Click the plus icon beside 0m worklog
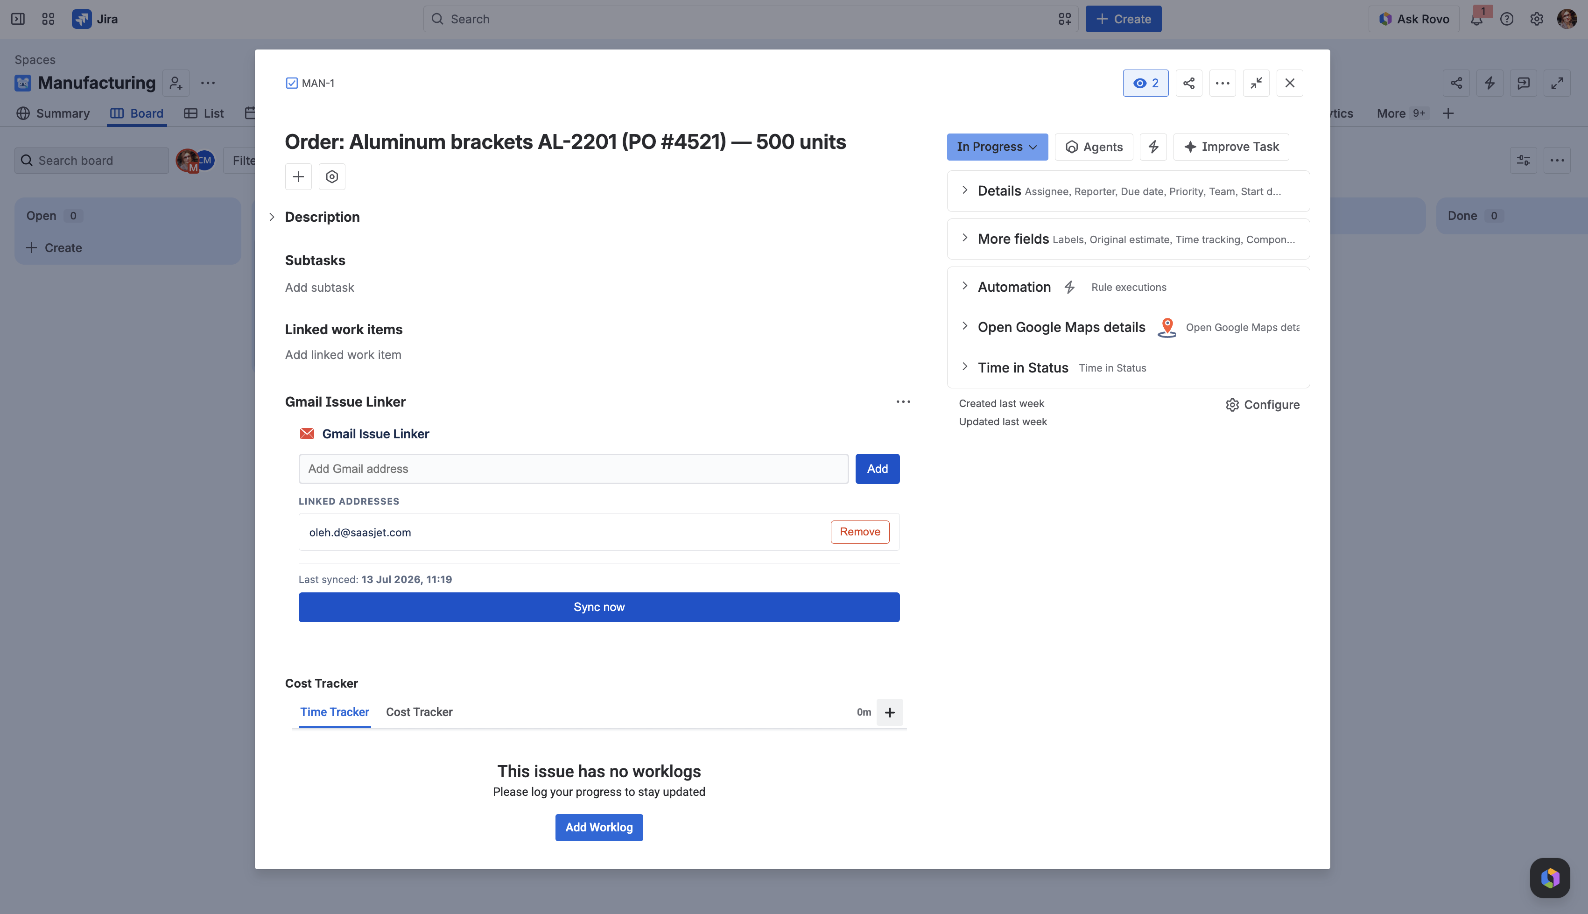This screenshot has width=1588, height=914. point(889,712)
